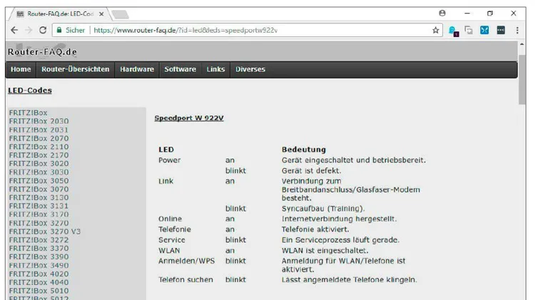Screen dimensions: 535x300
Task: Open a new browser tab
Action: (x=120, y=14)
